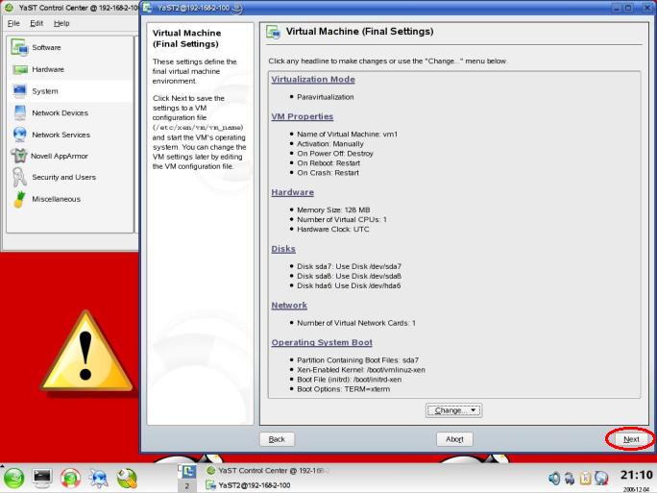Image resolution: width=657 pixels, height=493 pixels.
Task: Click 'Xen-Enabled Kernel: /boot/vmlinuz-xen' entry
Action: coord(361,370)
